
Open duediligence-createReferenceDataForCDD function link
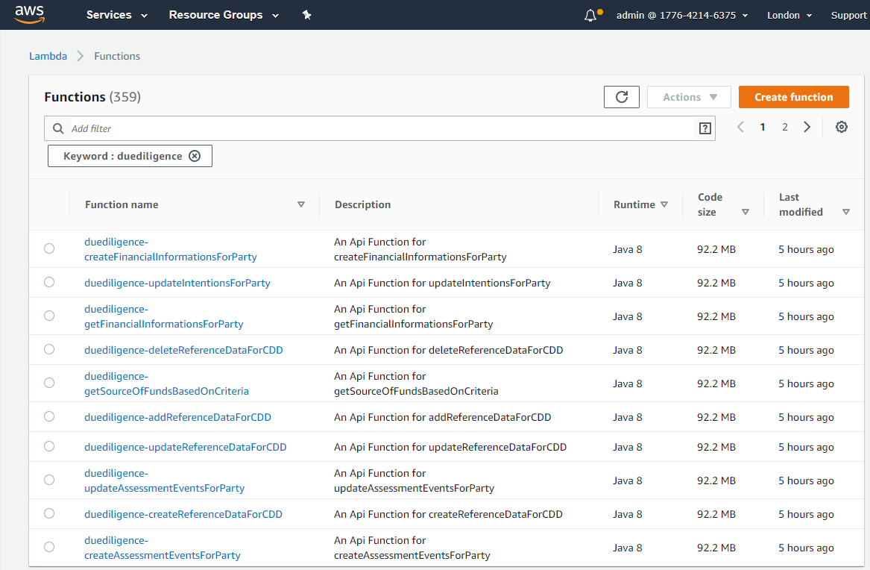pyautogui.click(x=183, y=514)
